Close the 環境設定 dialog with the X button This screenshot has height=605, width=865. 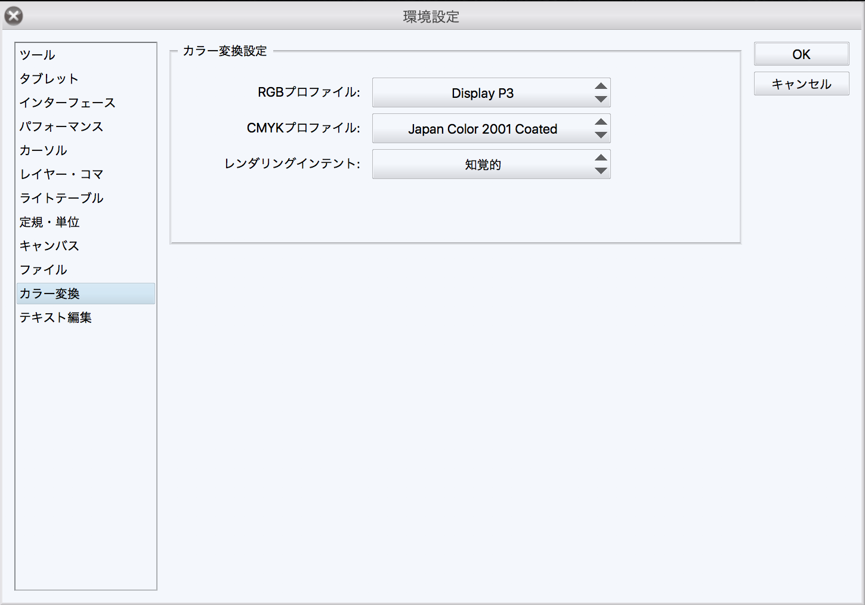point(14,16)
